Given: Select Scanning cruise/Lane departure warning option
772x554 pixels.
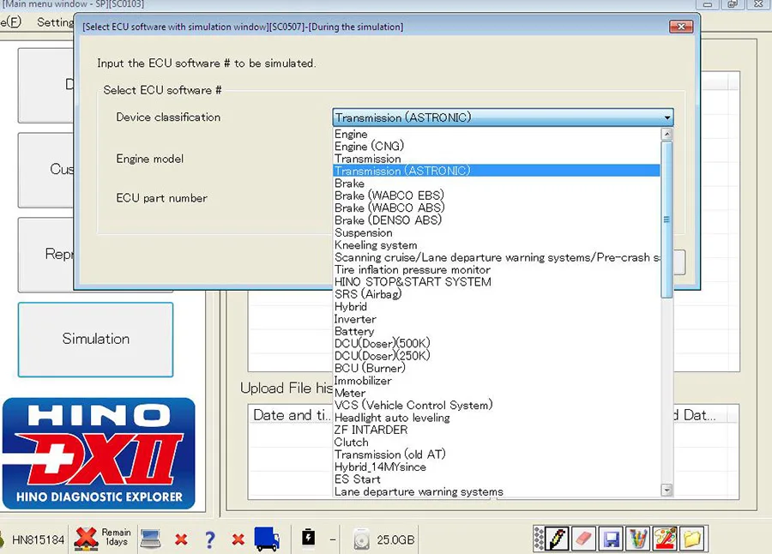Looking at the screenshot, I should tap(497, 257).
